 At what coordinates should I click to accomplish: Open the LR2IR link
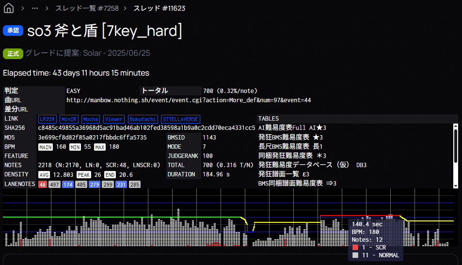pos(48,119)
